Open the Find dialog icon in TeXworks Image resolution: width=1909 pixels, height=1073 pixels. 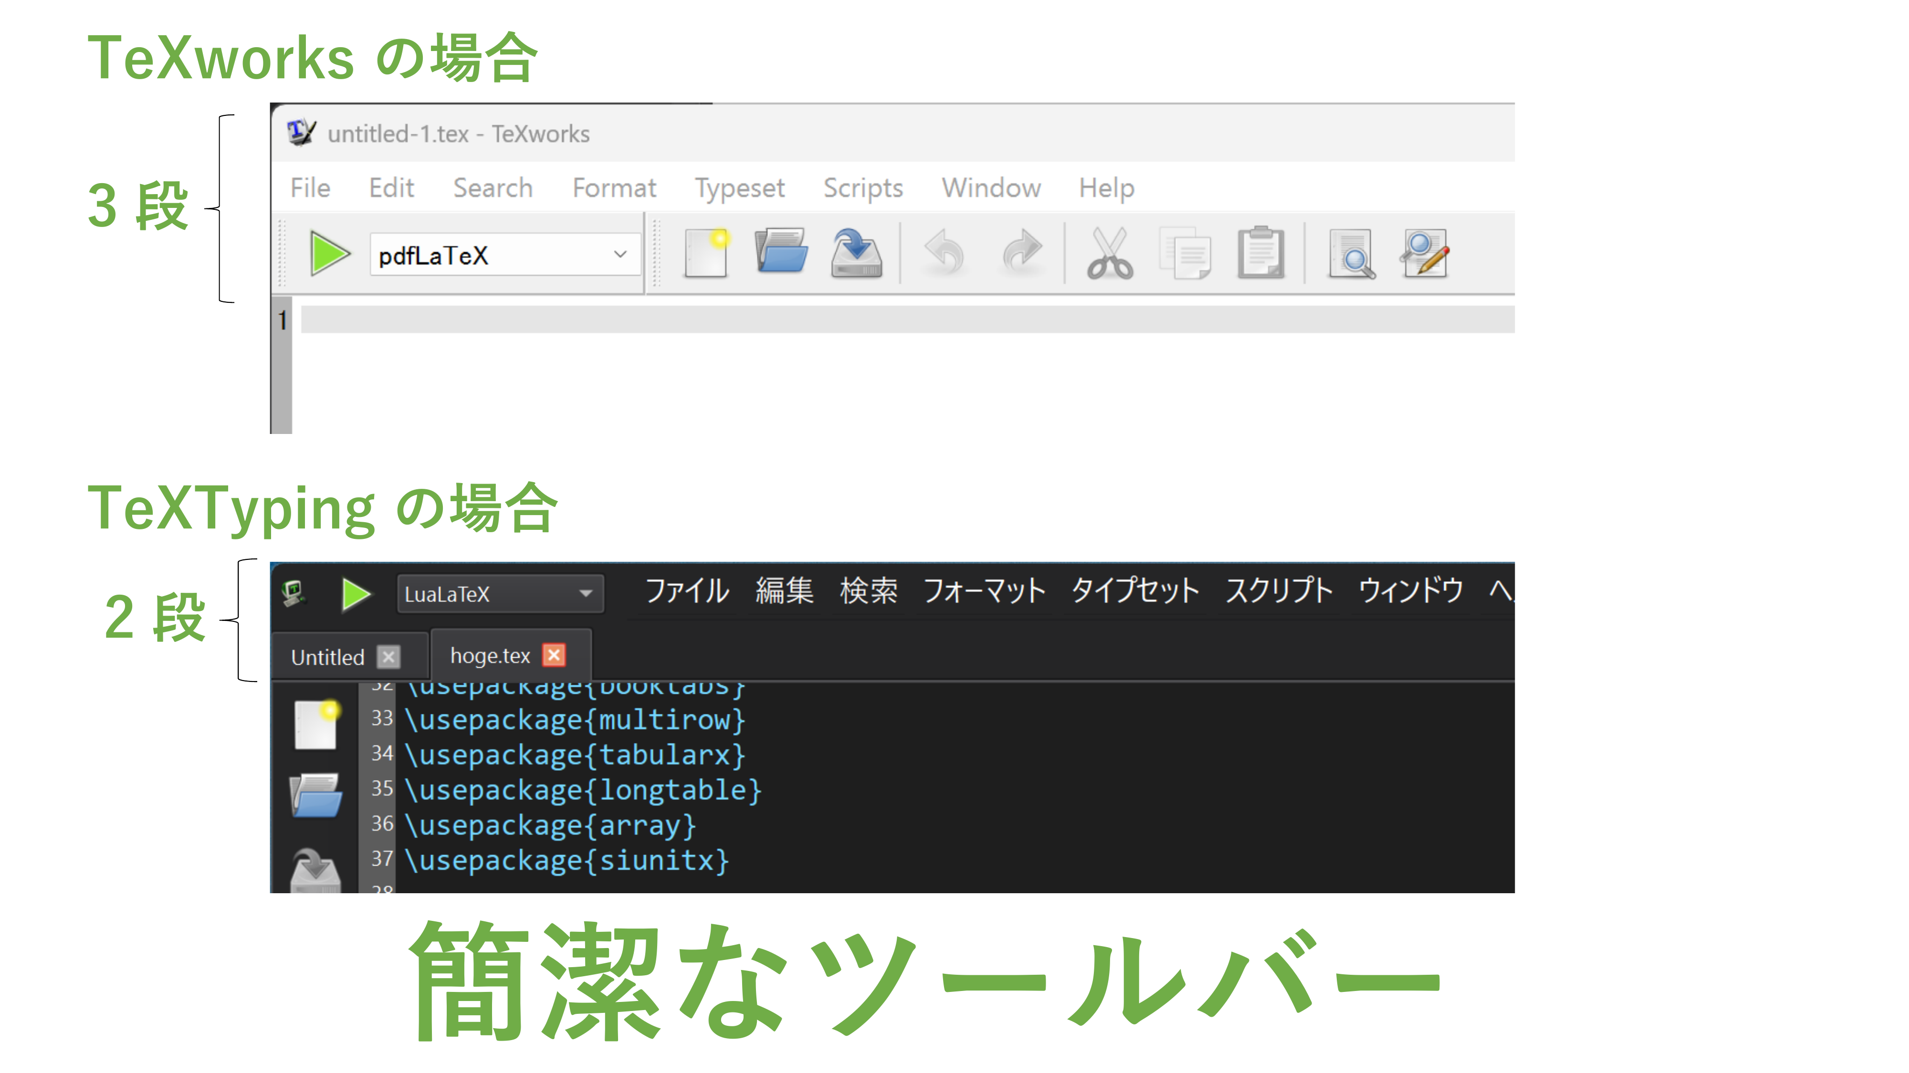[1350, 254]
